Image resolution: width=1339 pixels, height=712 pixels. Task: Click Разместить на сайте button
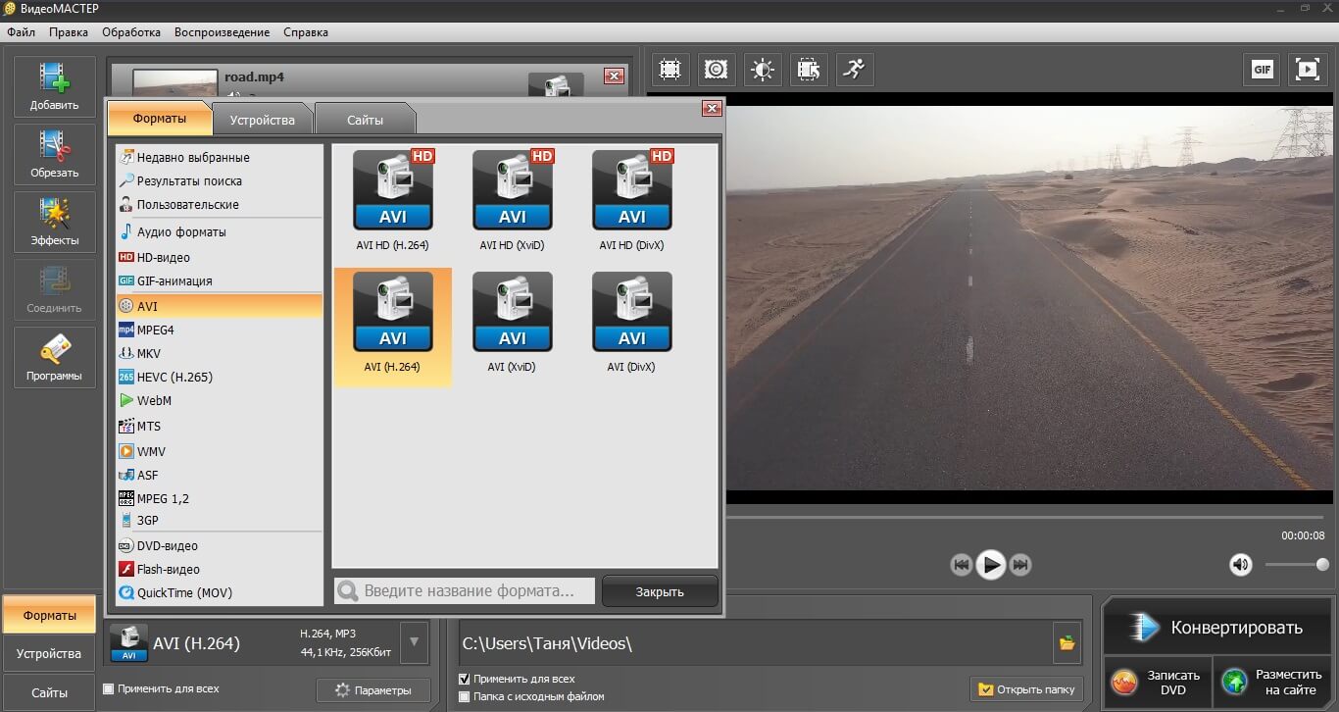tap(1271, 682)
